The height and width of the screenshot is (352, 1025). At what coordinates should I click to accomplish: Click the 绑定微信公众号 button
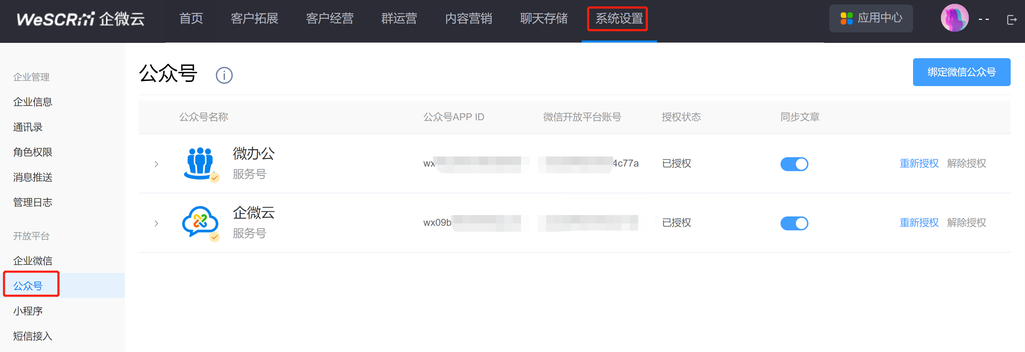(x=961, y=72)
